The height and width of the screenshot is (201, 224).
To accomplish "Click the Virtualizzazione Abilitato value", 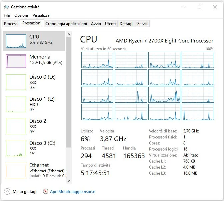I will click(x=191, y=155).
